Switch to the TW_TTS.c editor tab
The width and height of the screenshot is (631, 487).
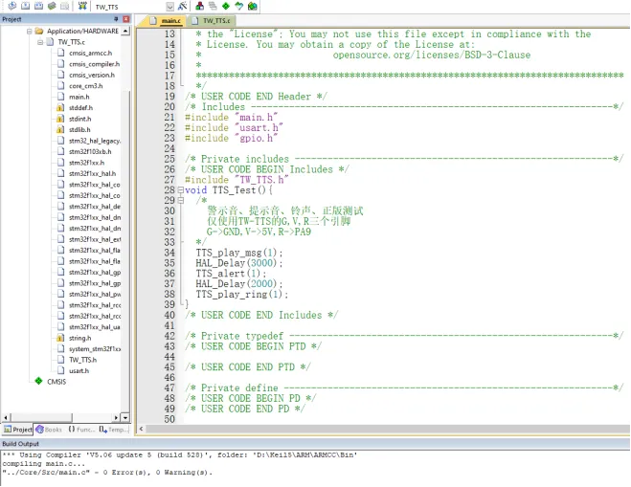212,20
